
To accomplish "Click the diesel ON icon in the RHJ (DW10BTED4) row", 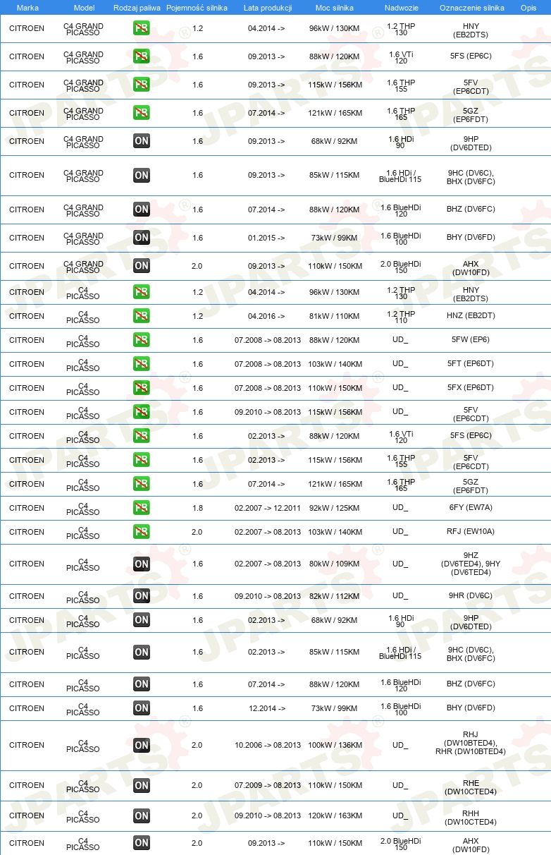I will coord(142,745).
